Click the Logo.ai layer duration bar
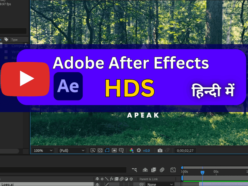 coord(223,184)
